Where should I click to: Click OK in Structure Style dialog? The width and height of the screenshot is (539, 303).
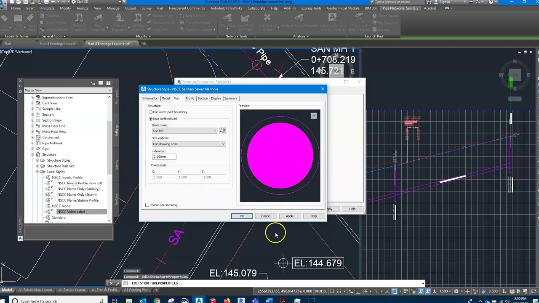coord(242,216)
